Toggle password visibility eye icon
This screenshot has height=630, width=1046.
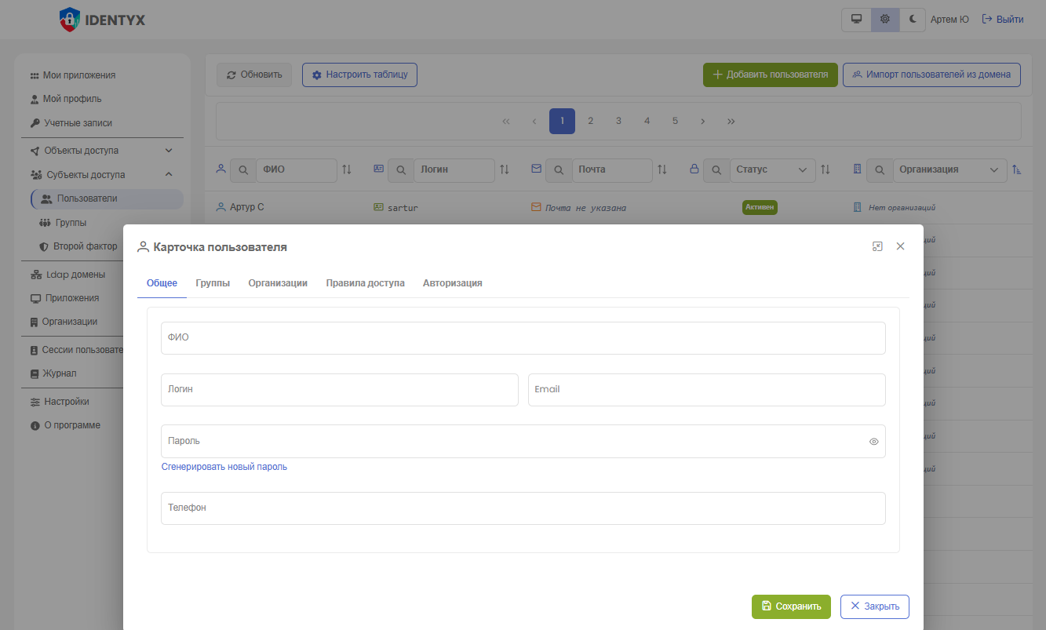pyautogui.click(x=873, y=442)
